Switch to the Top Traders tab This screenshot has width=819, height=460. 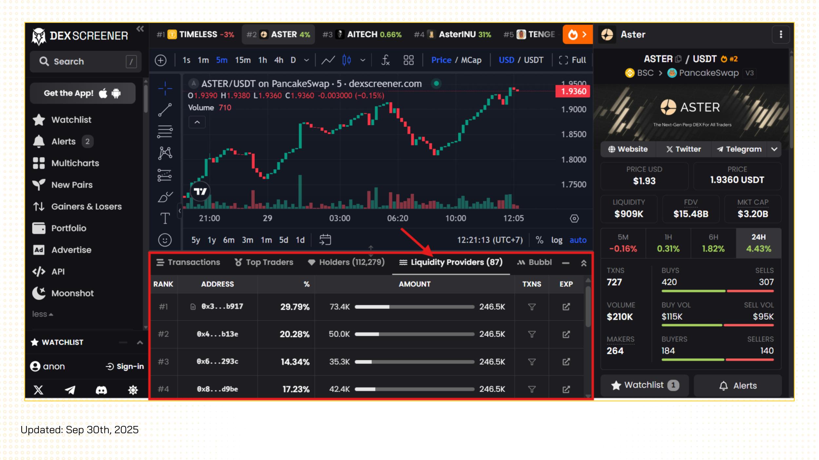(264, 262)
